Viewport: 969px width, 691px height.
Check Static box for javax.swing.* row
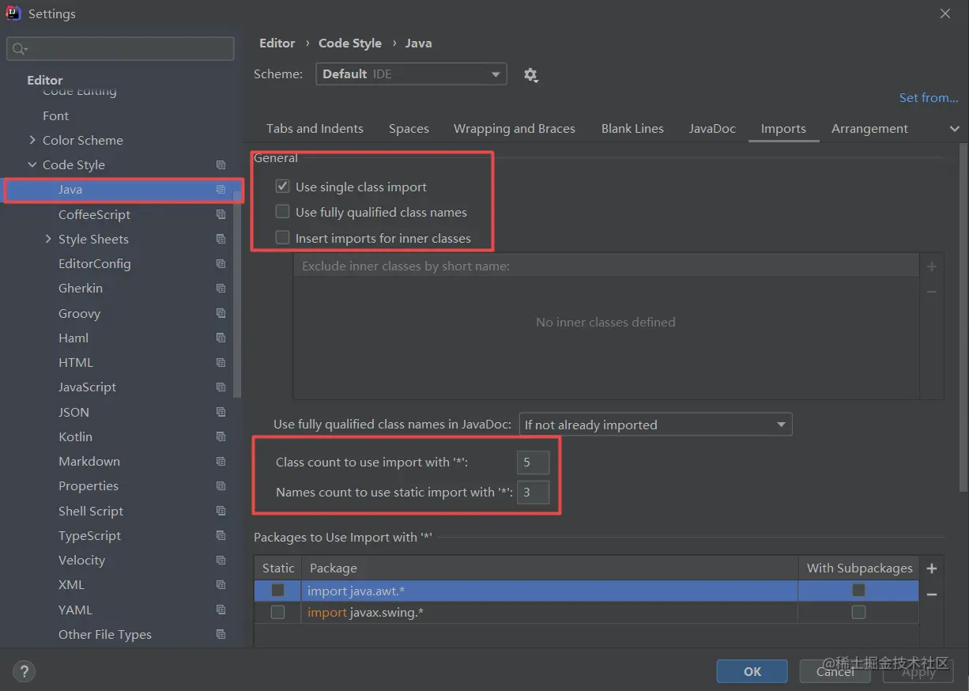click(x=277, y=612)
